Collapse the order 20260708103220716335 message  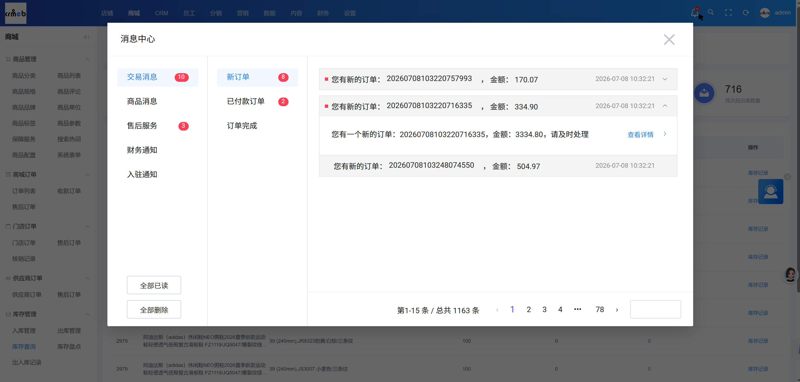[665, 106]
